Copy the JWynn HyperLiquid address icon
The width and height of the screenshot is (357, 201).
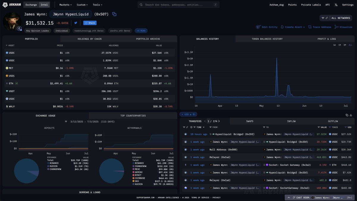point(114,14)
